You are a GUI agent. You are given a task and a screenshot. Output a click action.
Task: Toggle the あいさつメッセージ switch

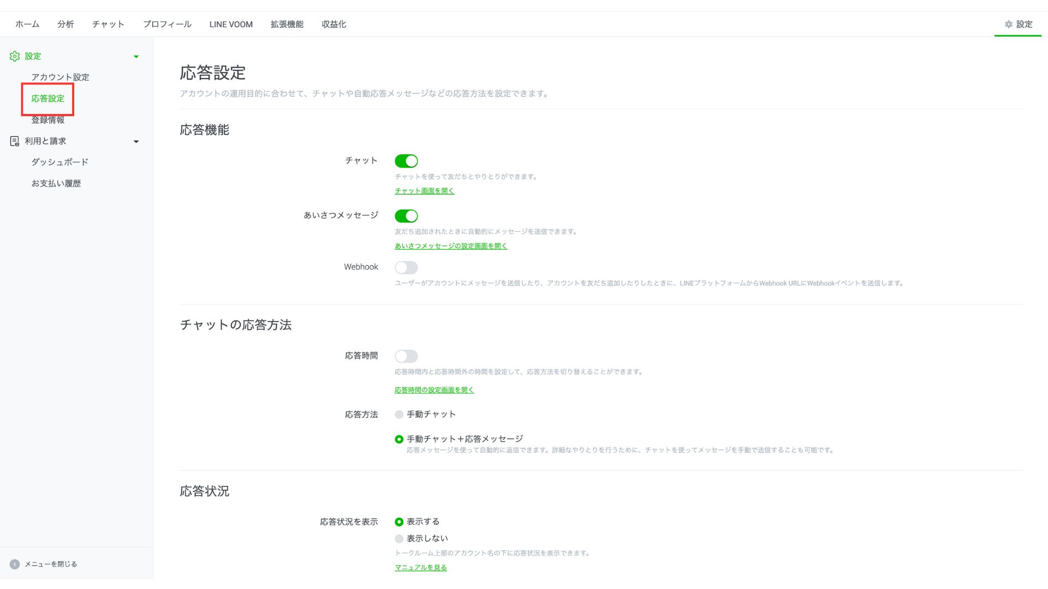(406, 216)
